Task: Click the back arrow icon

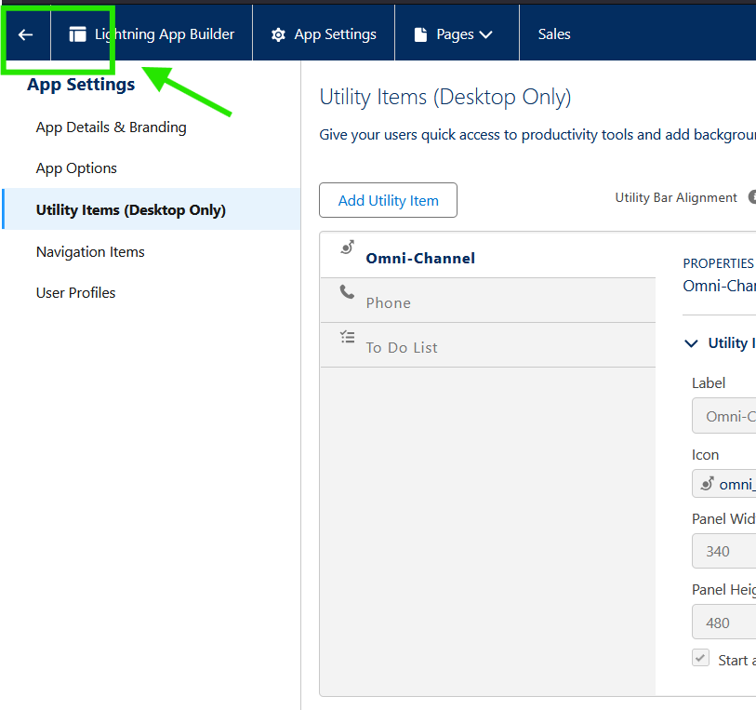Action: (25, 34)
